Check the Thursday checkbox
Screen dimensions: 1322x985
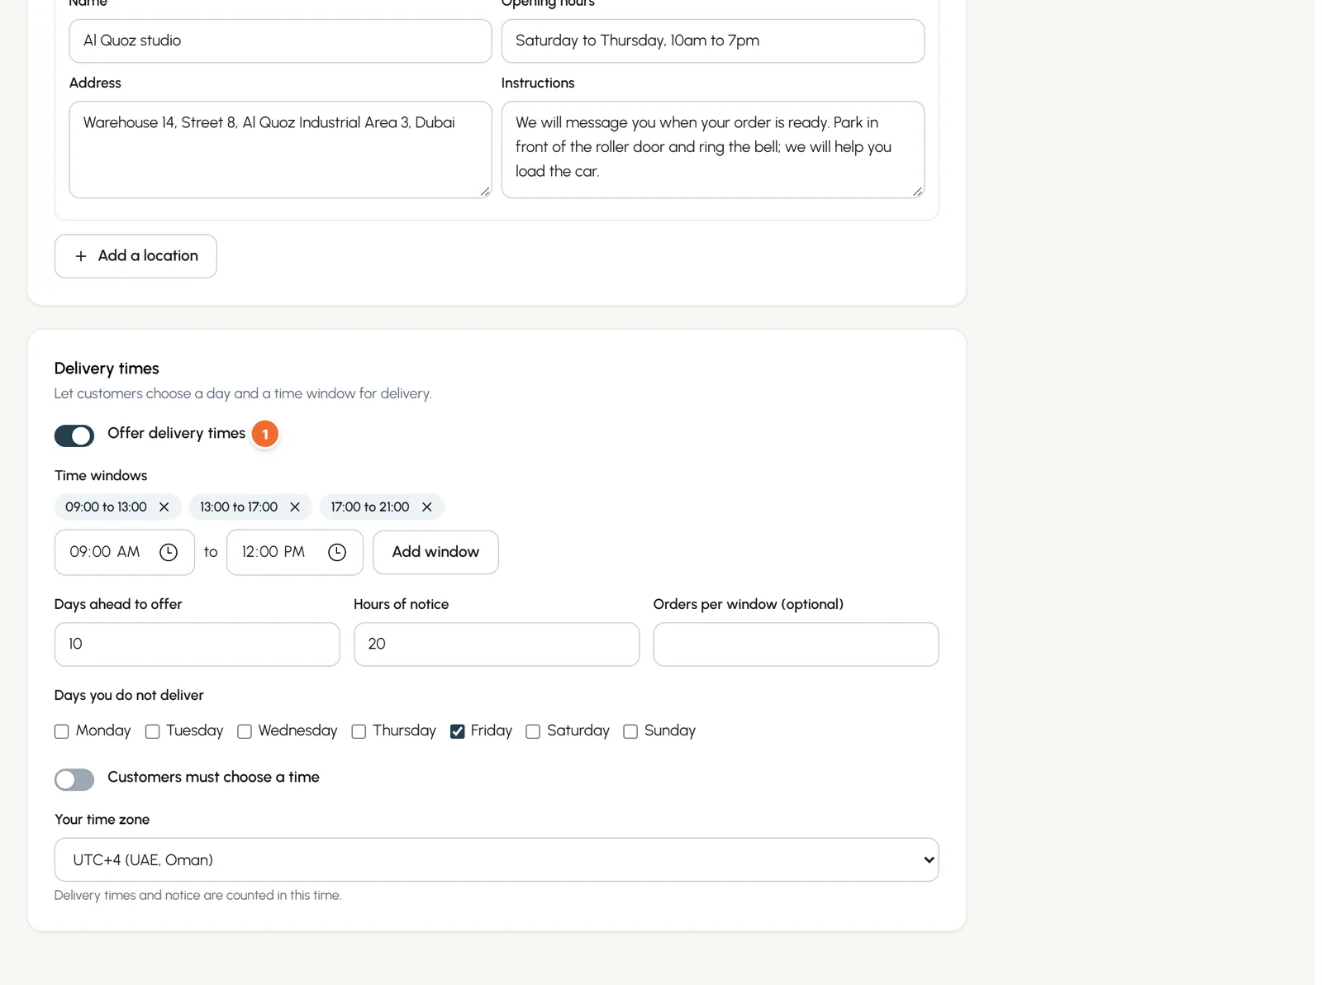click(x=359, y=731)
